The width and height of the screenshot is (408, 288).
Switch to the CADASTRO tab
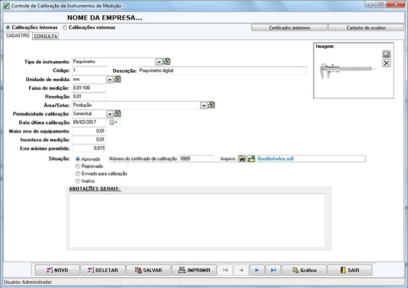click(x=18, y=36)
